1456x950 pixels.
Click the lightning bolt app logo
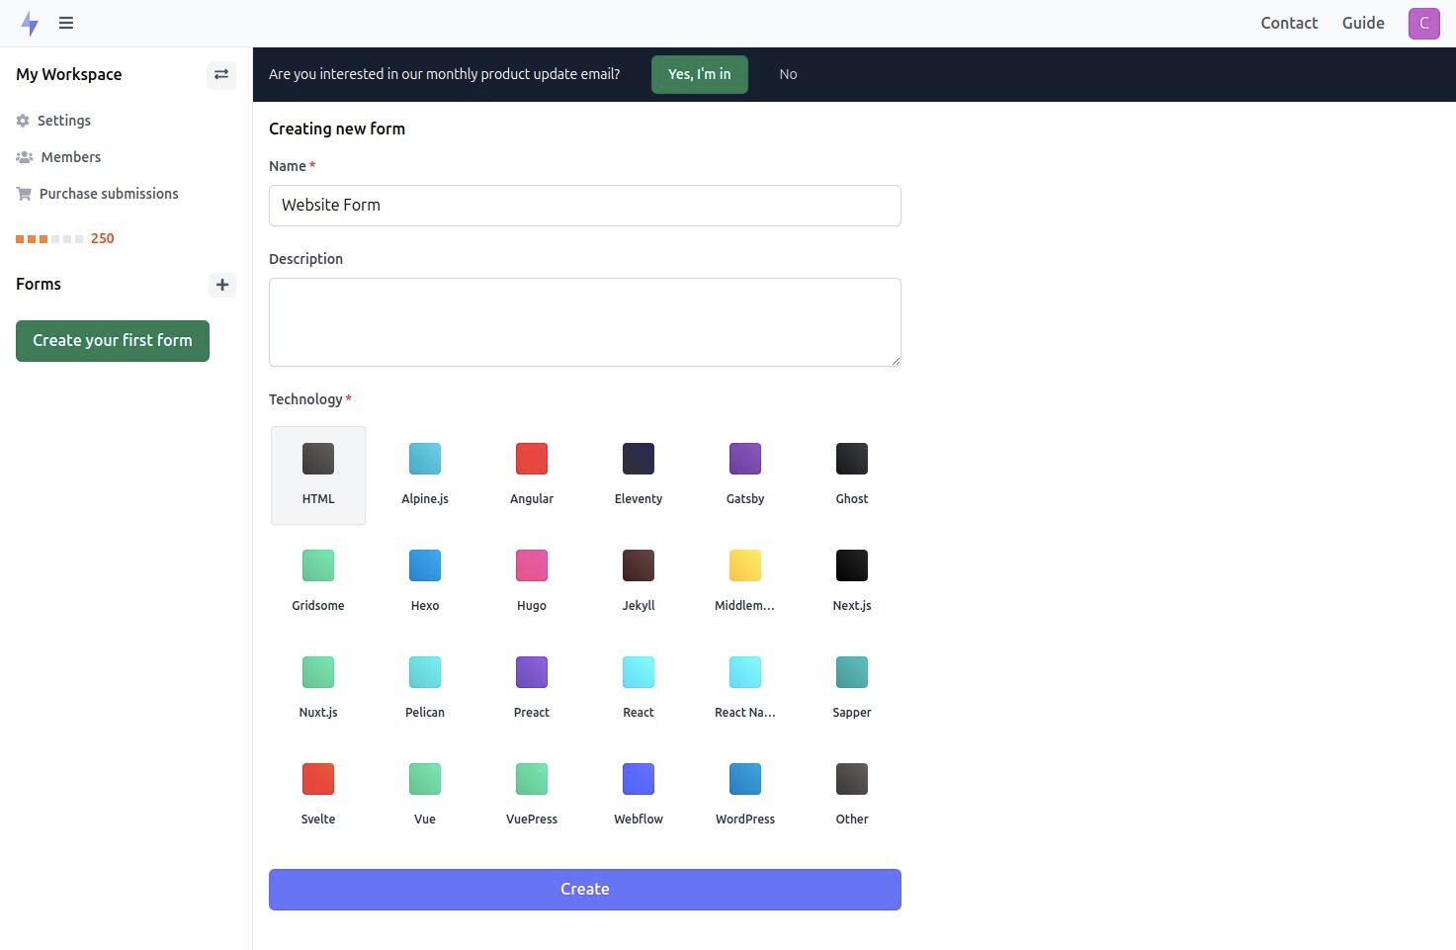pyautogui.click(x=30, y=23)
